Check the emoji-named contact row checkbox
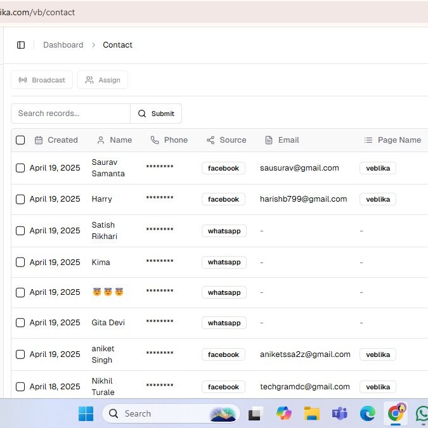The image size is (428, 428). (20, 292)
